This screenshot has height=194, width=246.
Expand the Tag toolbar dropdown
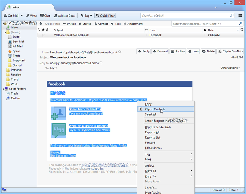pos(86,16)
